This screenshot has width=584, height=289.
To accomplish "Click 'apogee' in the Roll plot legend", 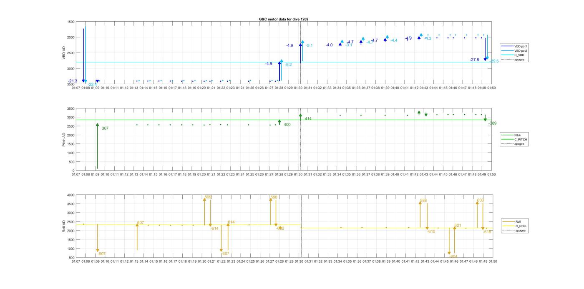I will click(x=514, y=231).
